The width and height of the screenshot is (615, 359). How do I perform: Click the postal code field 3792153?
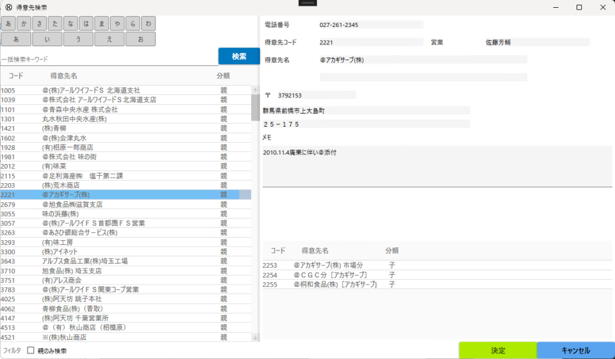317,95
